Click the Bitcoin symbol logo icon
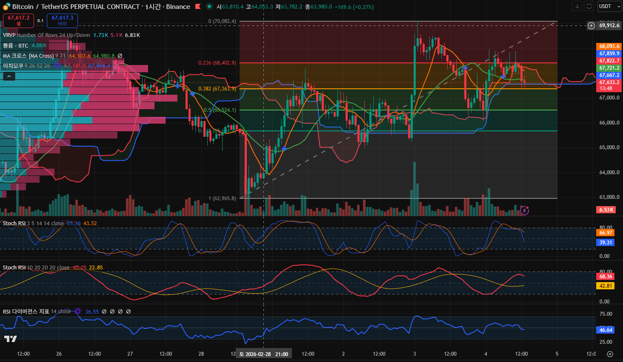This screenshot has width=623, height=362. click(x=6, y=6)
